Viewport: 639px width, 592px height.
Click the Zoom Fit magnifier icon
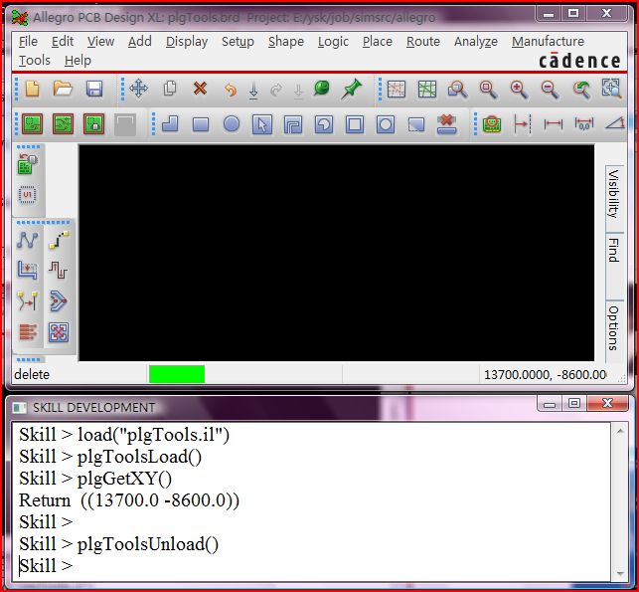[x=488, y=89]
